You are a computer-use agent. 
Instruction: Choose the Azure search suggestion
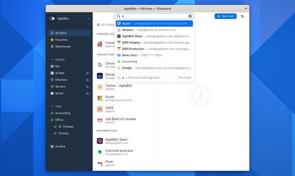click(x=154, y=24)
